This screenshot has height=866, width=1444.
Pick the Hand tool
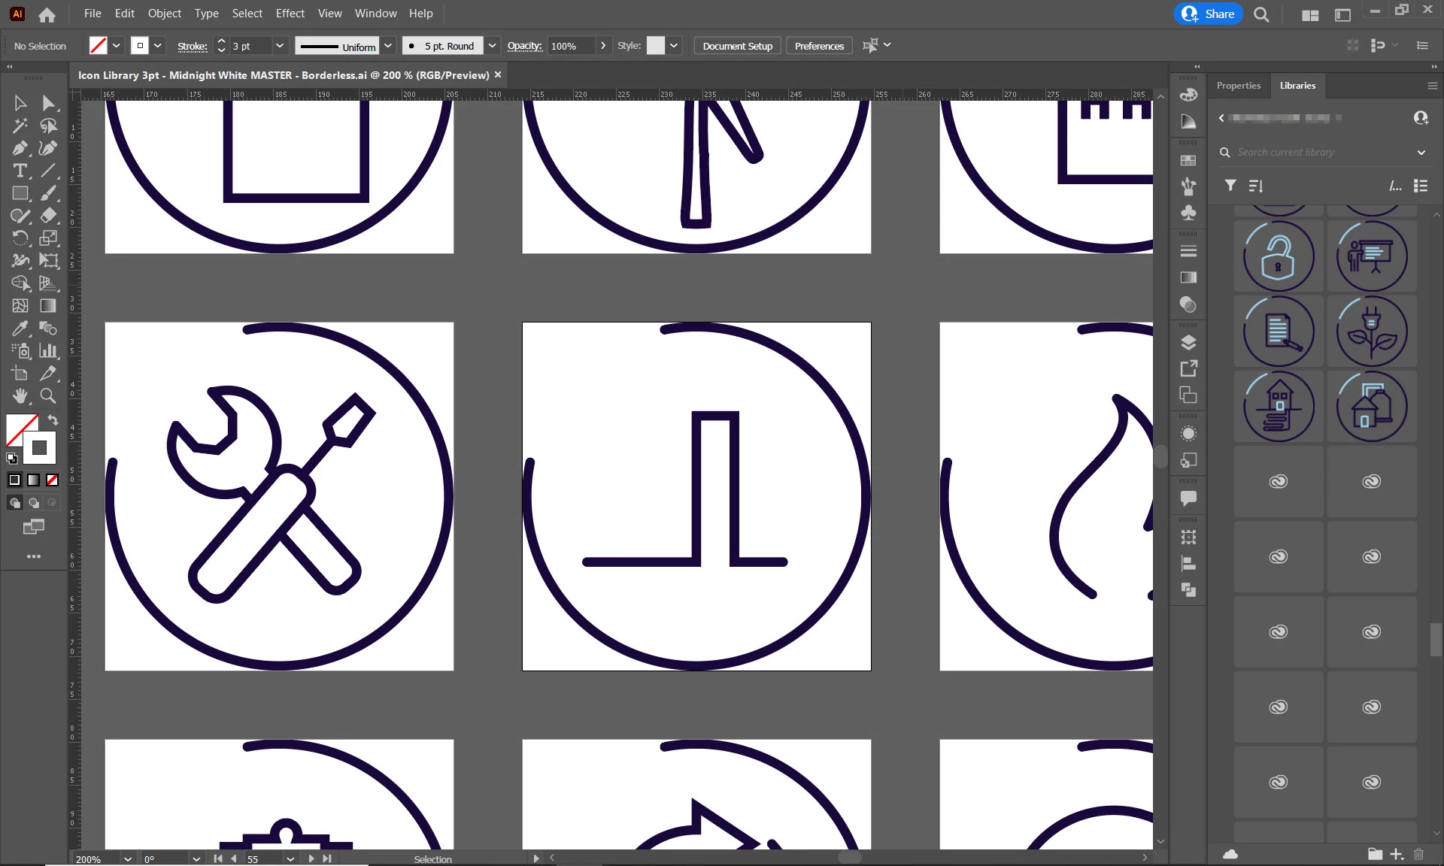pos(20,395)
